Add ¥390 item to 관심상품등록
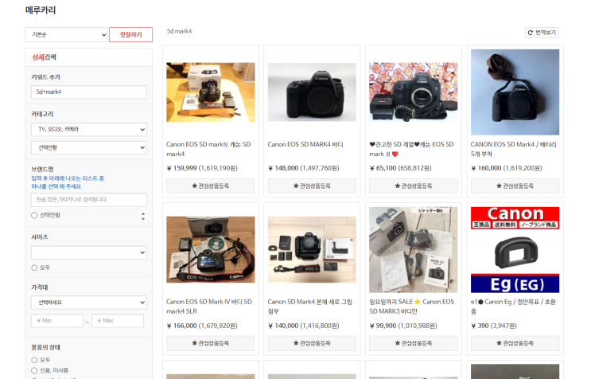This screenshot has width=591, height=379. pyautogui.click(x=515, y=343)
